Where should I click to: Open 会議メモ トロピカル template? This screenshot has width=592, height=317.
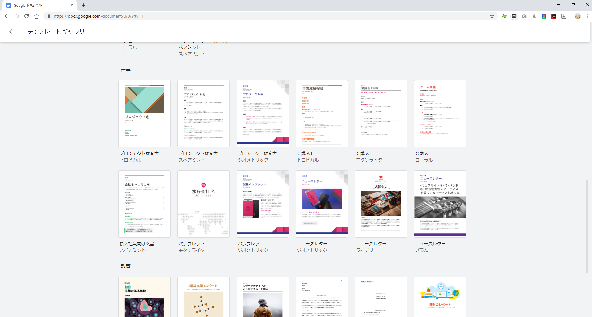point(322,114)
